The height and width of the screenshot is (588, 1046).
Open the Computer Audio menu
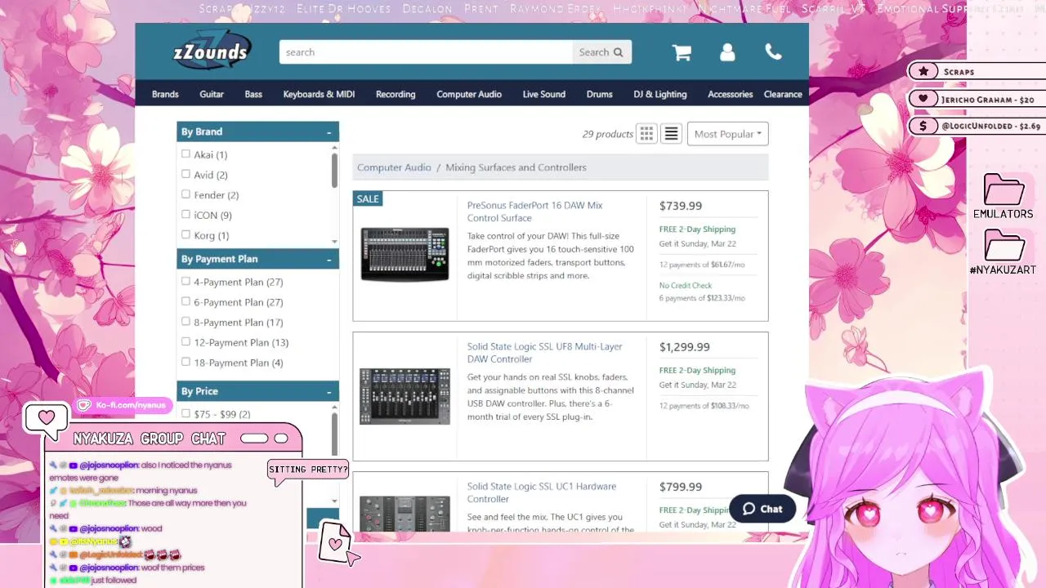pyautogui.click(x=469, y=94)
